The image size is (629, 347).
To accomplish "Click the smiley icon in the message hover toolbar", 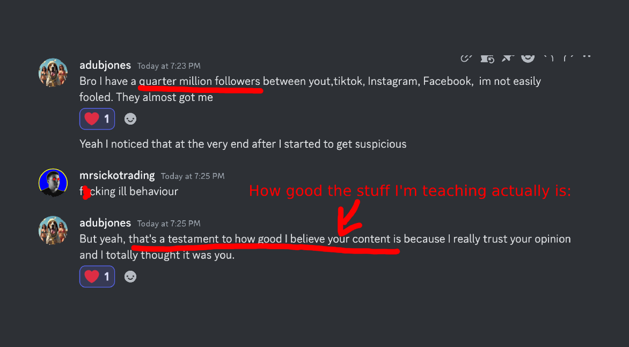I will pos(528,57).
